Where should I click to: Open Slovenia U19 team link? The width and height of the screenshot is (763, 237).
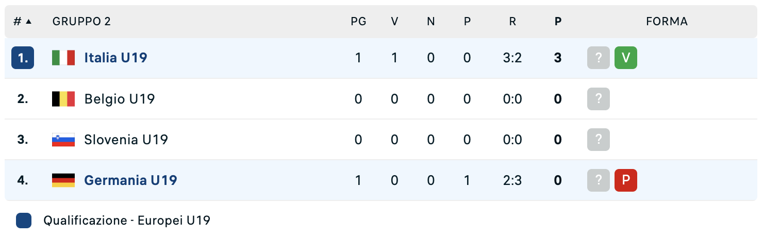tap(126, 140)
